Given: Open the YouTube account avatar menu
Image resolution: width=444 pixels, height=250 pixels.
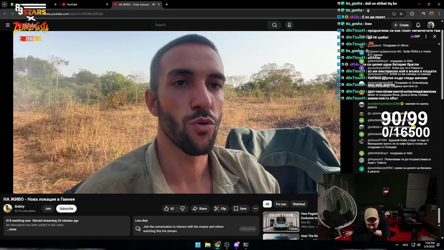Looking at the screenshot, I should click(x=431, y=25).
